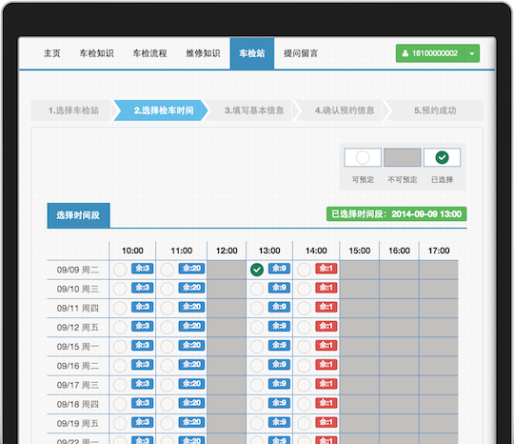Select 10:00 slot for 09/10 周三
Screen dimensions: 514x444
pos(120,289)
